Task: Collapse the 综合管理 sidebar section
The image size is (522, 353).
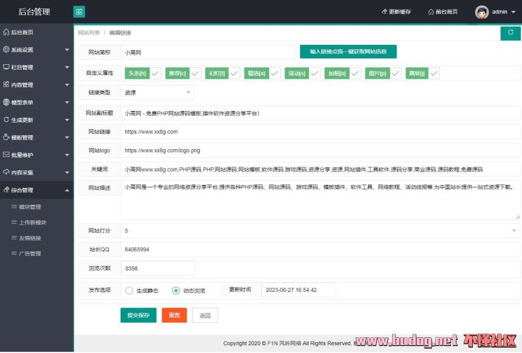Action: pyautogui.click(x=36, y=190)
